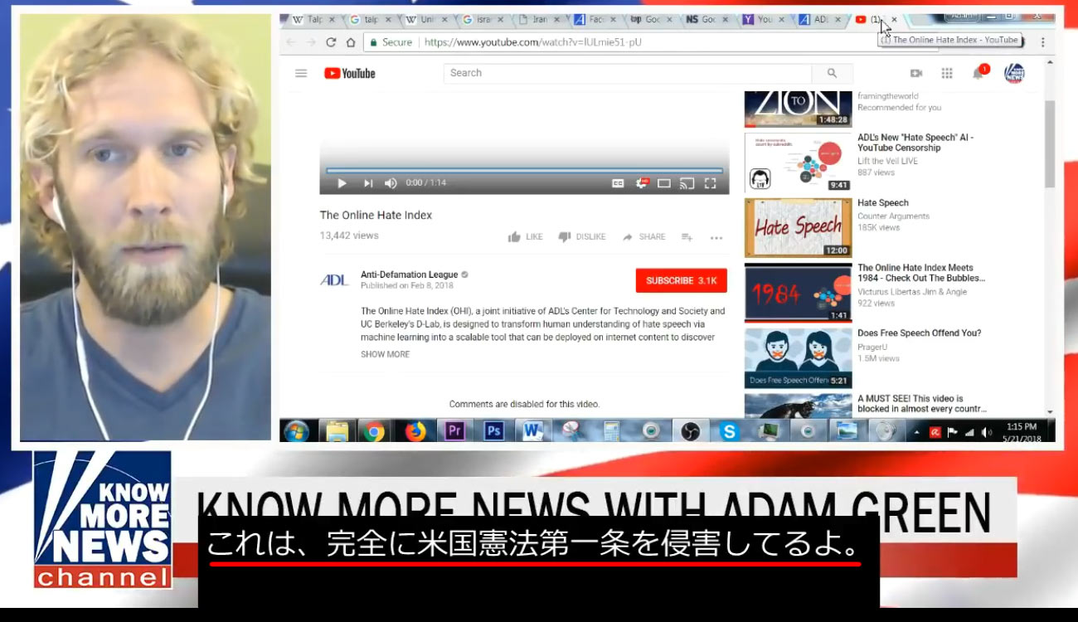Open the Windows Start menu

(x=297, y=431)
